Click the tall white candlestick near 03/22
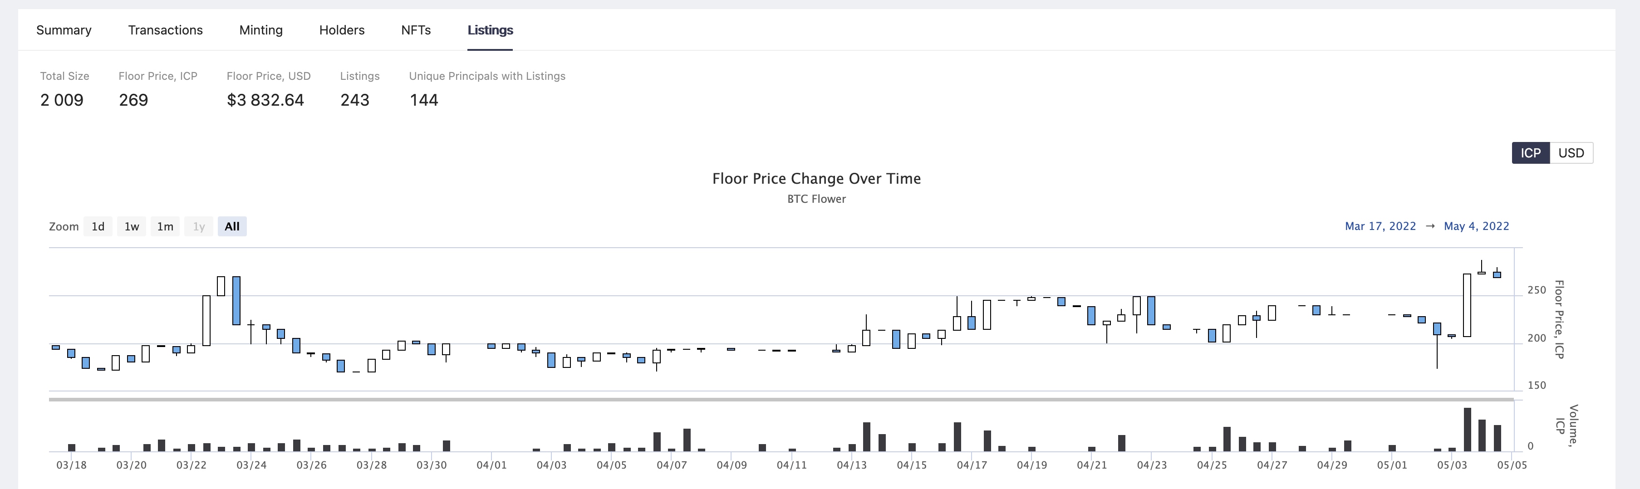The image size is (1640, 489). (x=206, y=320)
